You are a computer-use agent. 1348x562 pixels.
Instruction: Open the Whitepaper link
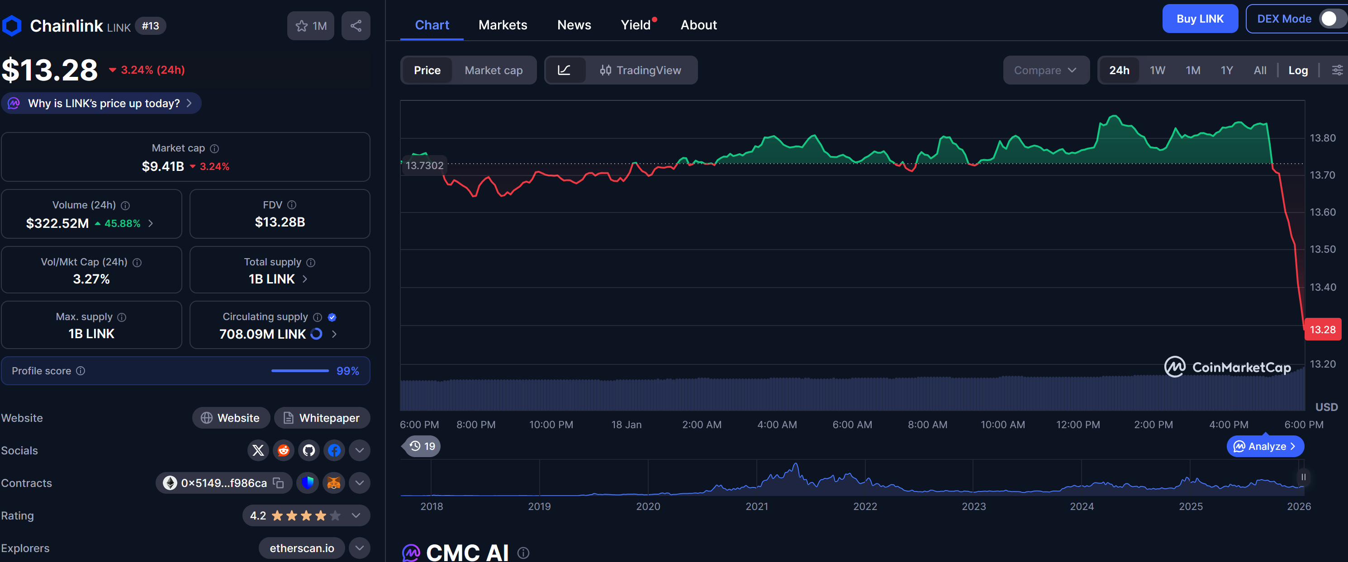click(322, 418)
